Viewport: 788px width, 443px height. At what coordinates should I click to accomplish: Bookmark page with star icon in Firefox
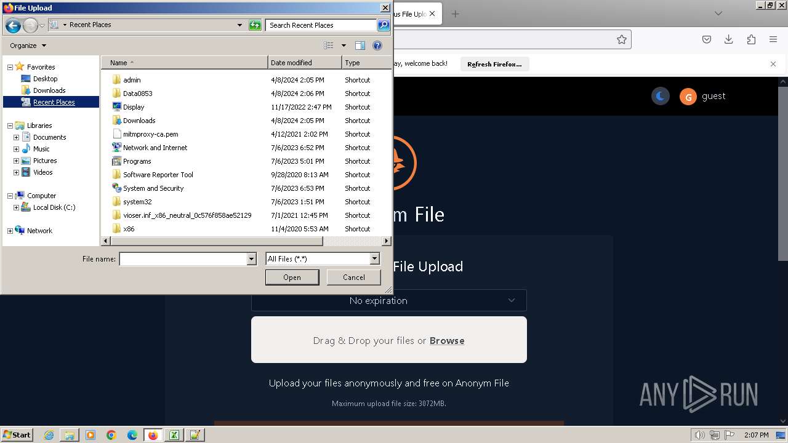[x=622, y=39]
